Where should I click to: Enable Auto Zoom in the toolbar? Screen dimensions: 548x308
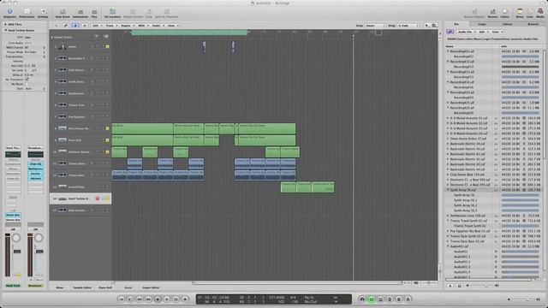pyautogui.click(x=63, y=14)
